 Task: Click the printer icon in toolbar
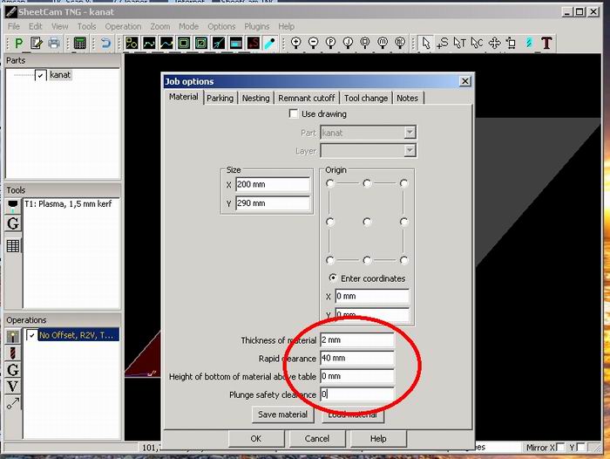coord(54,43)
